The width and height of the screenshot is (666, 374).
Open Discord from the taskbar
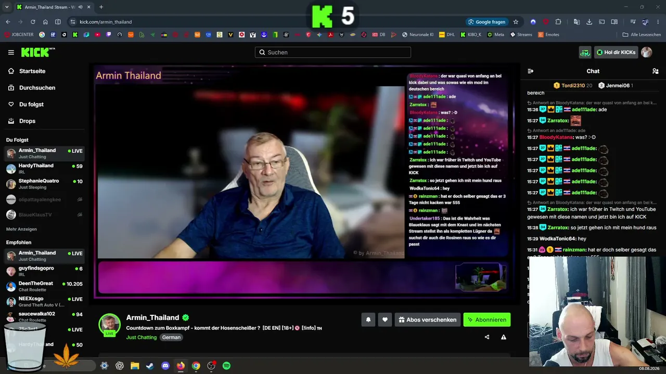165,366
